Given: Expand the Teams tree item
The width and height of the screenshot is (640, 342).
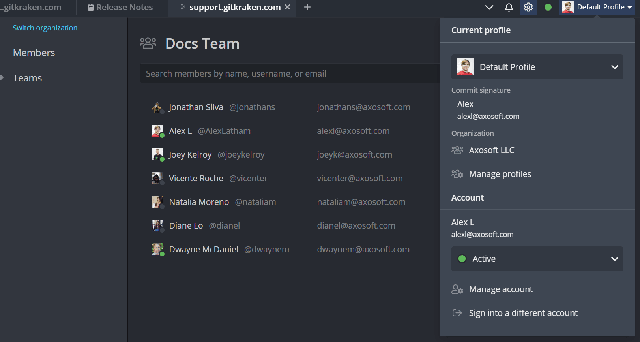Looking at the screenshot, I should [x=2, y=78].
